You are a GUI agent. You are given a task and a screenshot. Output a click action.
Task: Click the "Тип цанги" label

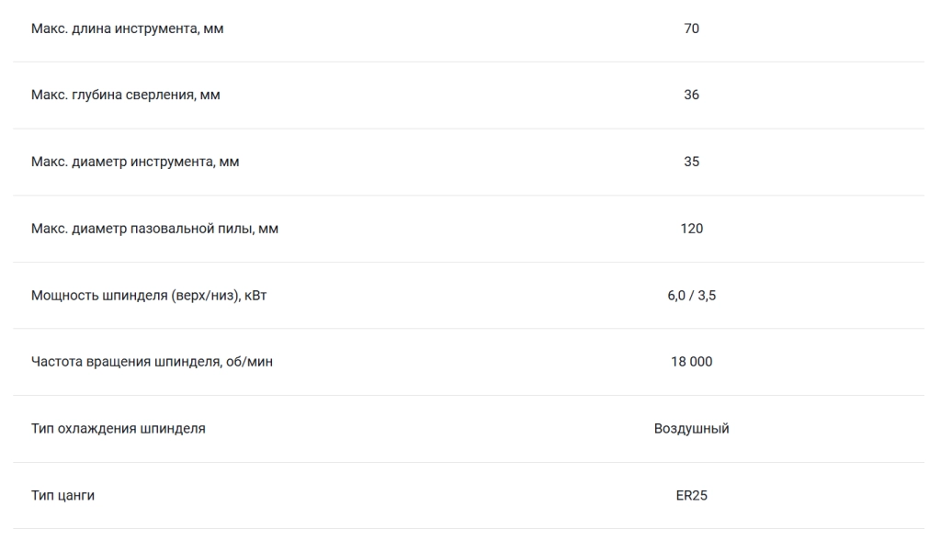[63, 496]
